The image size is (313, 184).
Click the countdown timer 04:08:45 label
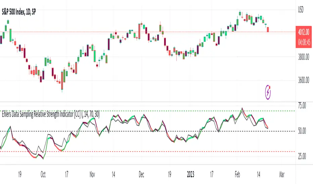tap(304, 42)
